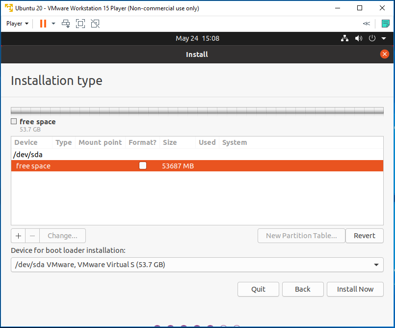Screen dimensions: 395x328
Task: Quit the installer
Action: tap(258, 289)
